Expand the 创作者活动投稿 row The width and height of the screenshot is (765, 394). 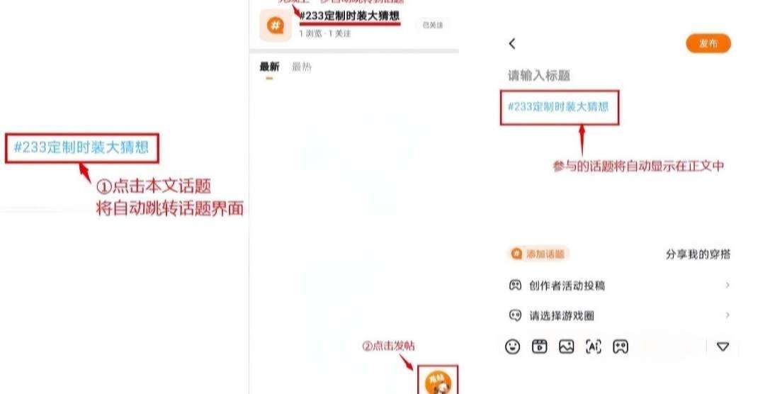pos(620,285)
